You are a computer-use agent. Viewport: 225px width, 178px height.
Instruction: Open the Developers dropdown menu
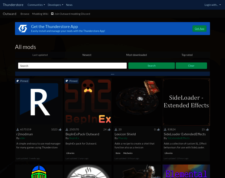point(55,5)
